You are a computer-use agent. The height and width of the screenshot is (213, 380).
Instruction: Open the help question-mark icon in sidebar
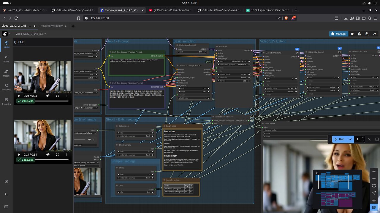coord(6,181)
